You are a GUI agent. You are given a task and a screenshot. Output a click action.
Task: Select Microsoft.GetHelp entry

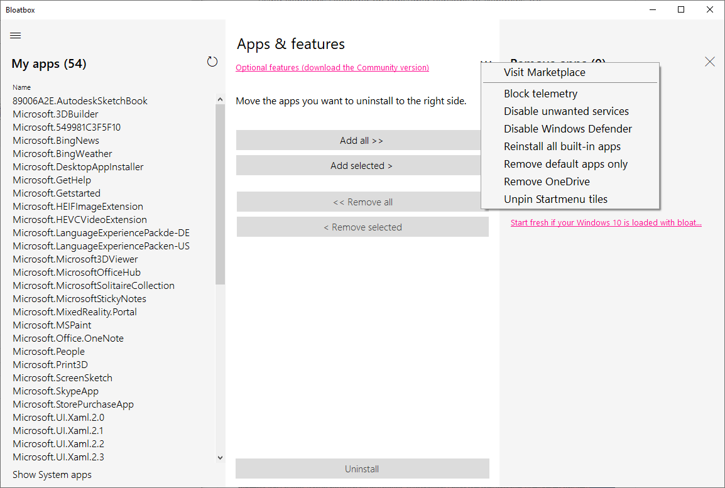(x=52, y=180)
